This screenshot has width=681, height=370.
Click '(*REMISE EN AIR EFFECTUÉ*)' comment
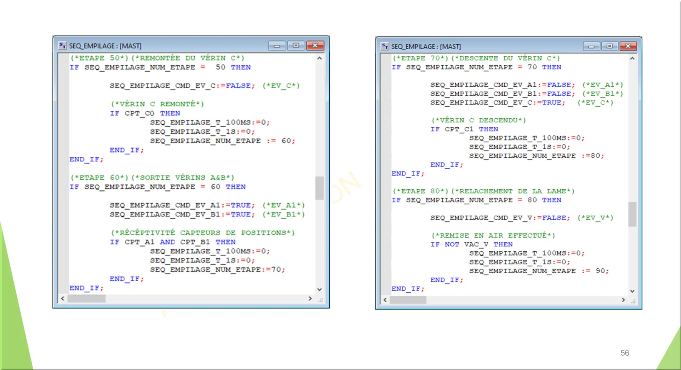493,236
